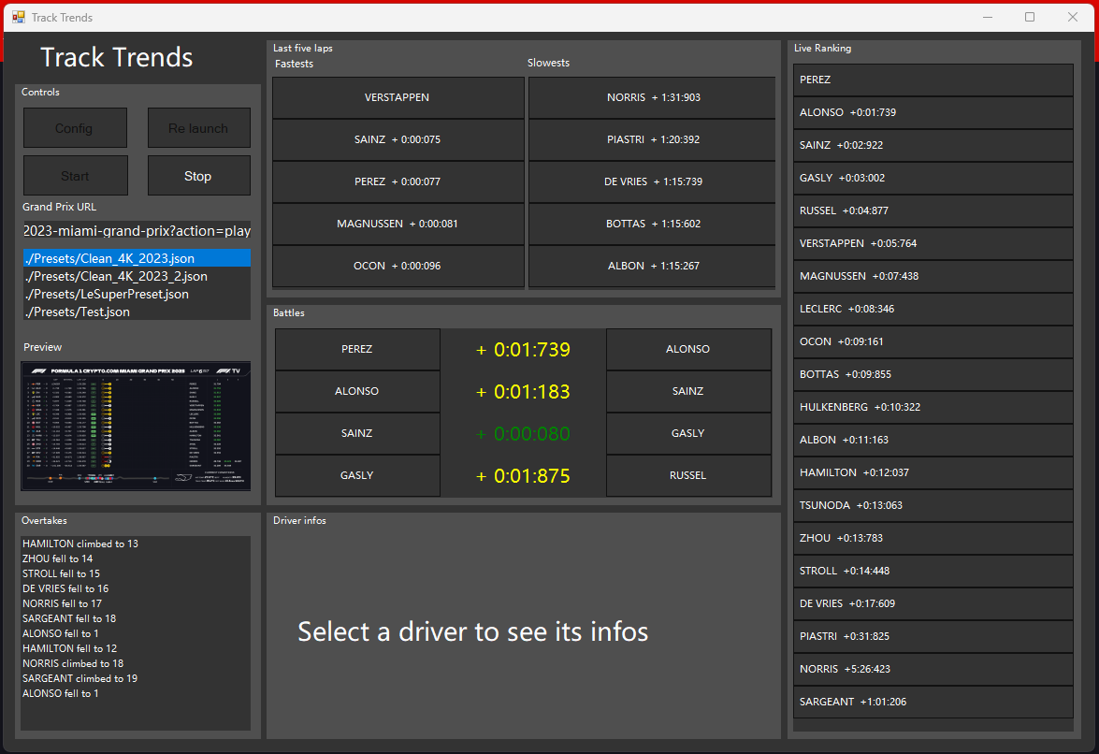
Task: Maximize the Track Trends window
Action: coord(1030,17)
